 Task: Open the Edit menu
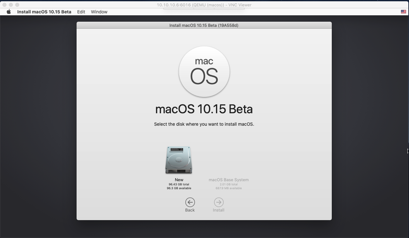pyautogui.click(x=81, y=12)
